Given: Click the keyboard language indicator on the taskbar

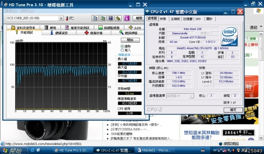Looking at the screenshot, I should (x=203, y=150).
